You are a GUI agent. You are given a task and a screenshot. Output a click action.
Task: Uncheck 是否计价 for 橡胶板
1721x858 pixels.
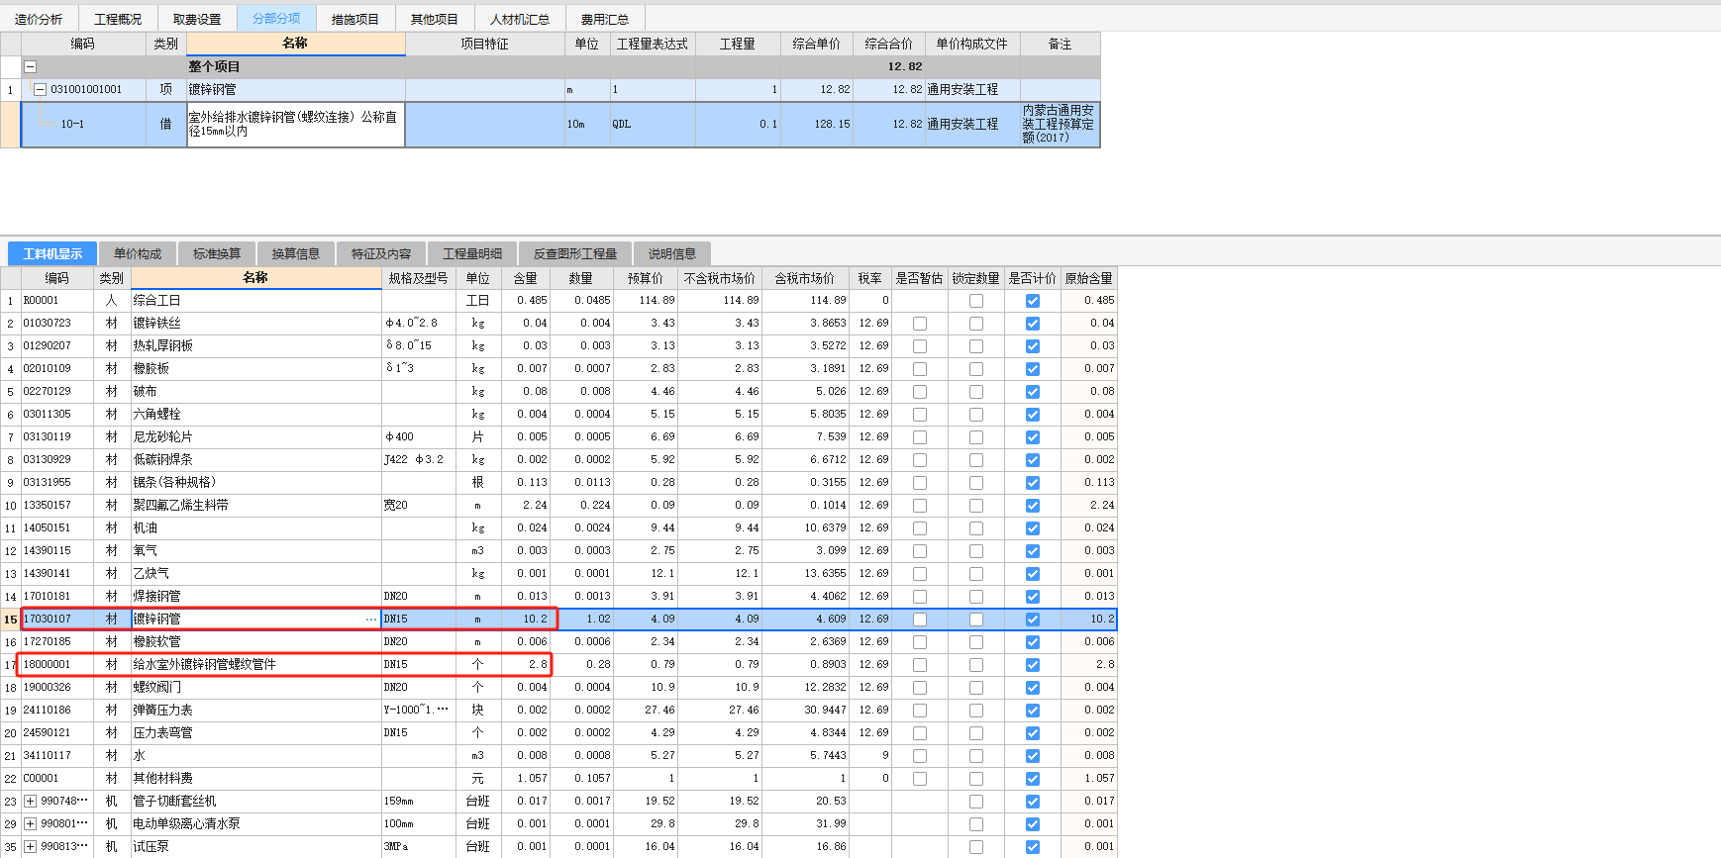coord(1033,369)
